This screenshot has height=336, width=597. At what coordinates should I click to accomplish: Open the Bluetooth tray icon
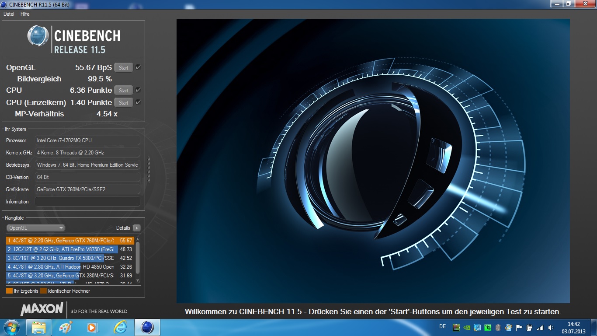(x=498, y=327)
